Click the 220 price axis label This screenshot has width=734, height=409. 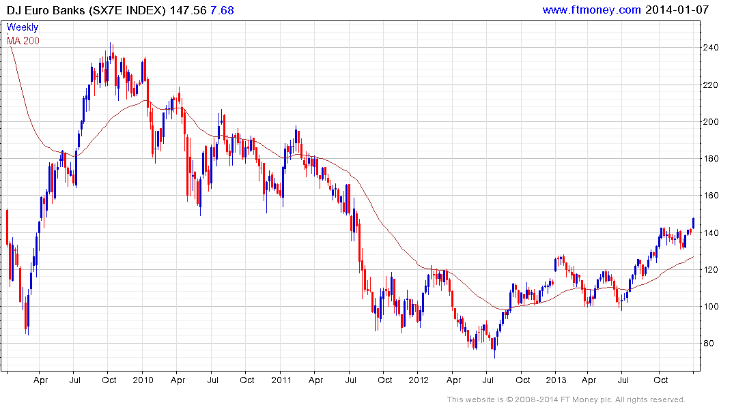click(x=711, y=85)
